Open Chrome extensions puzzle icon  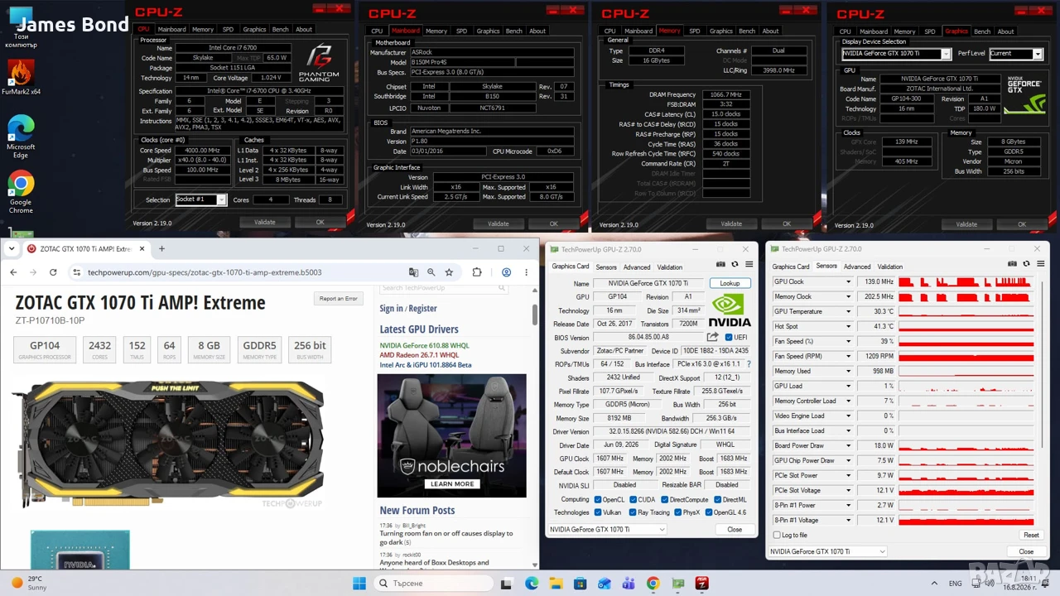coord(477,272)
